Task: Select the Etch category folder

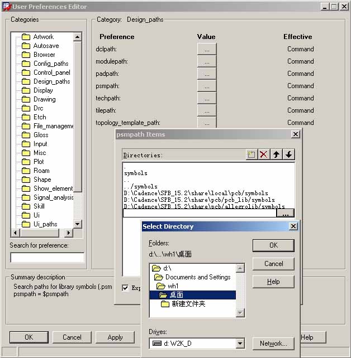Action: [34, 117]
